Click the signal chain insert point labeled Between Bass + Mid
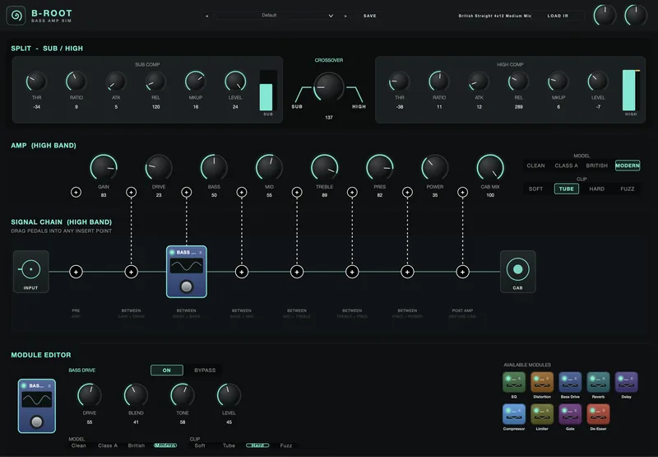Image resolution: width=658 pixels, height=457 pixels. (x=241, y=272)
